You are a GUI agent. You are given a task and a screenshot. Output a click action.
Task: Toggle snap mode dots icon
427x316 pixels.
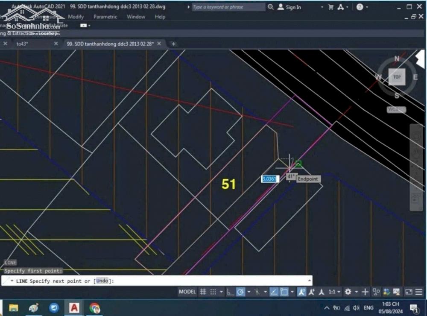(x=213, y=292)
